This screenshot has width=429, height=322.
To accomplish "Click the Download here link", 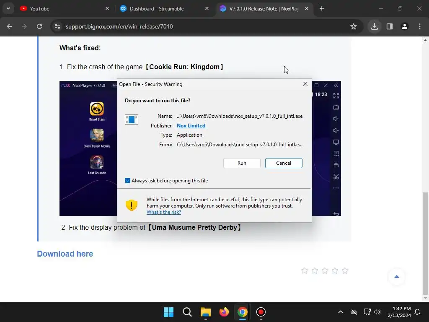I will click(65, 254).
